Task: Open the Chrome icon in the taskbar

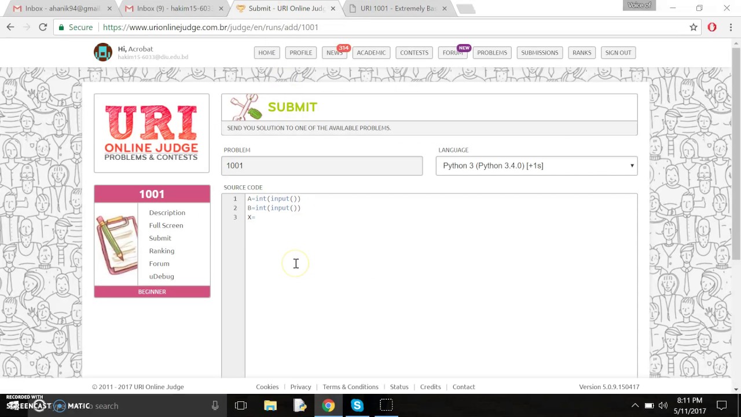Action: [x=328, y=406]
